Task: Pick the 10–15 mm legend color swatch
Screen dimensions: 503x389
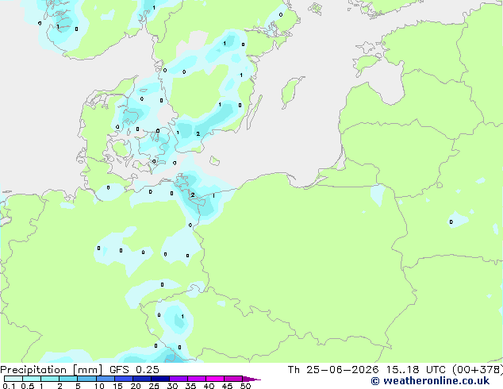Action: click(x=105, y=379)
